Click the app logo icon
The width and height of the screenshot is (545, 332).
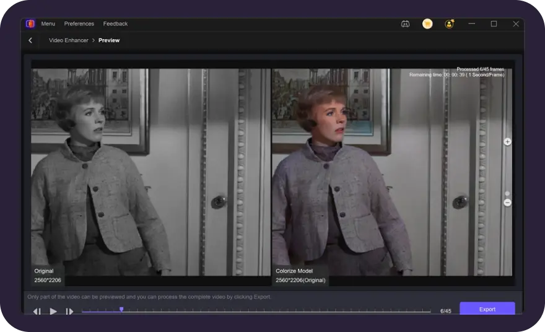click(30, 24)
